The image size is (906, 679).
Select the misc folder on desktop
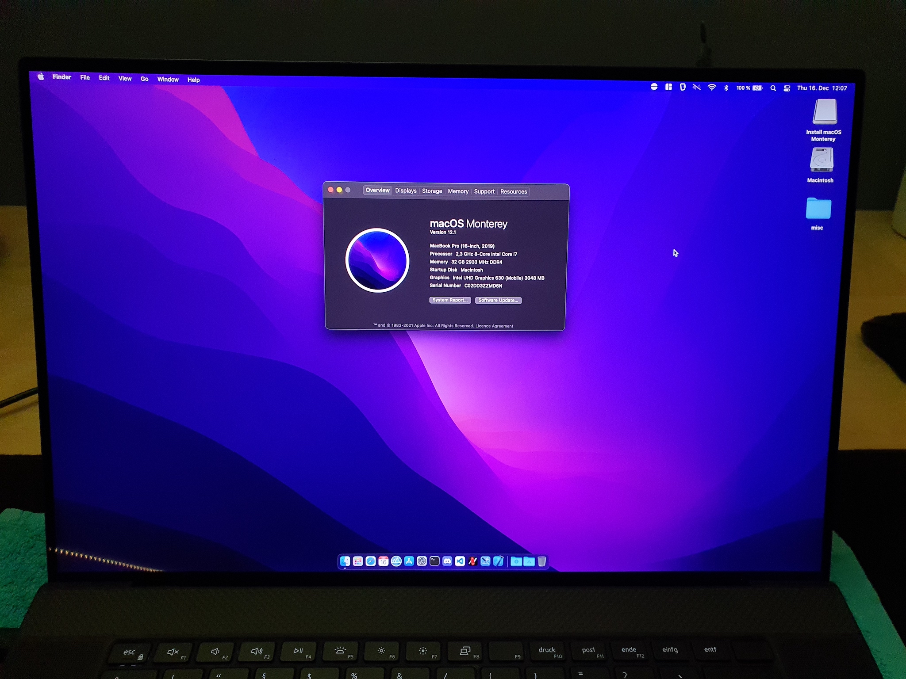[x=818, y=209]
